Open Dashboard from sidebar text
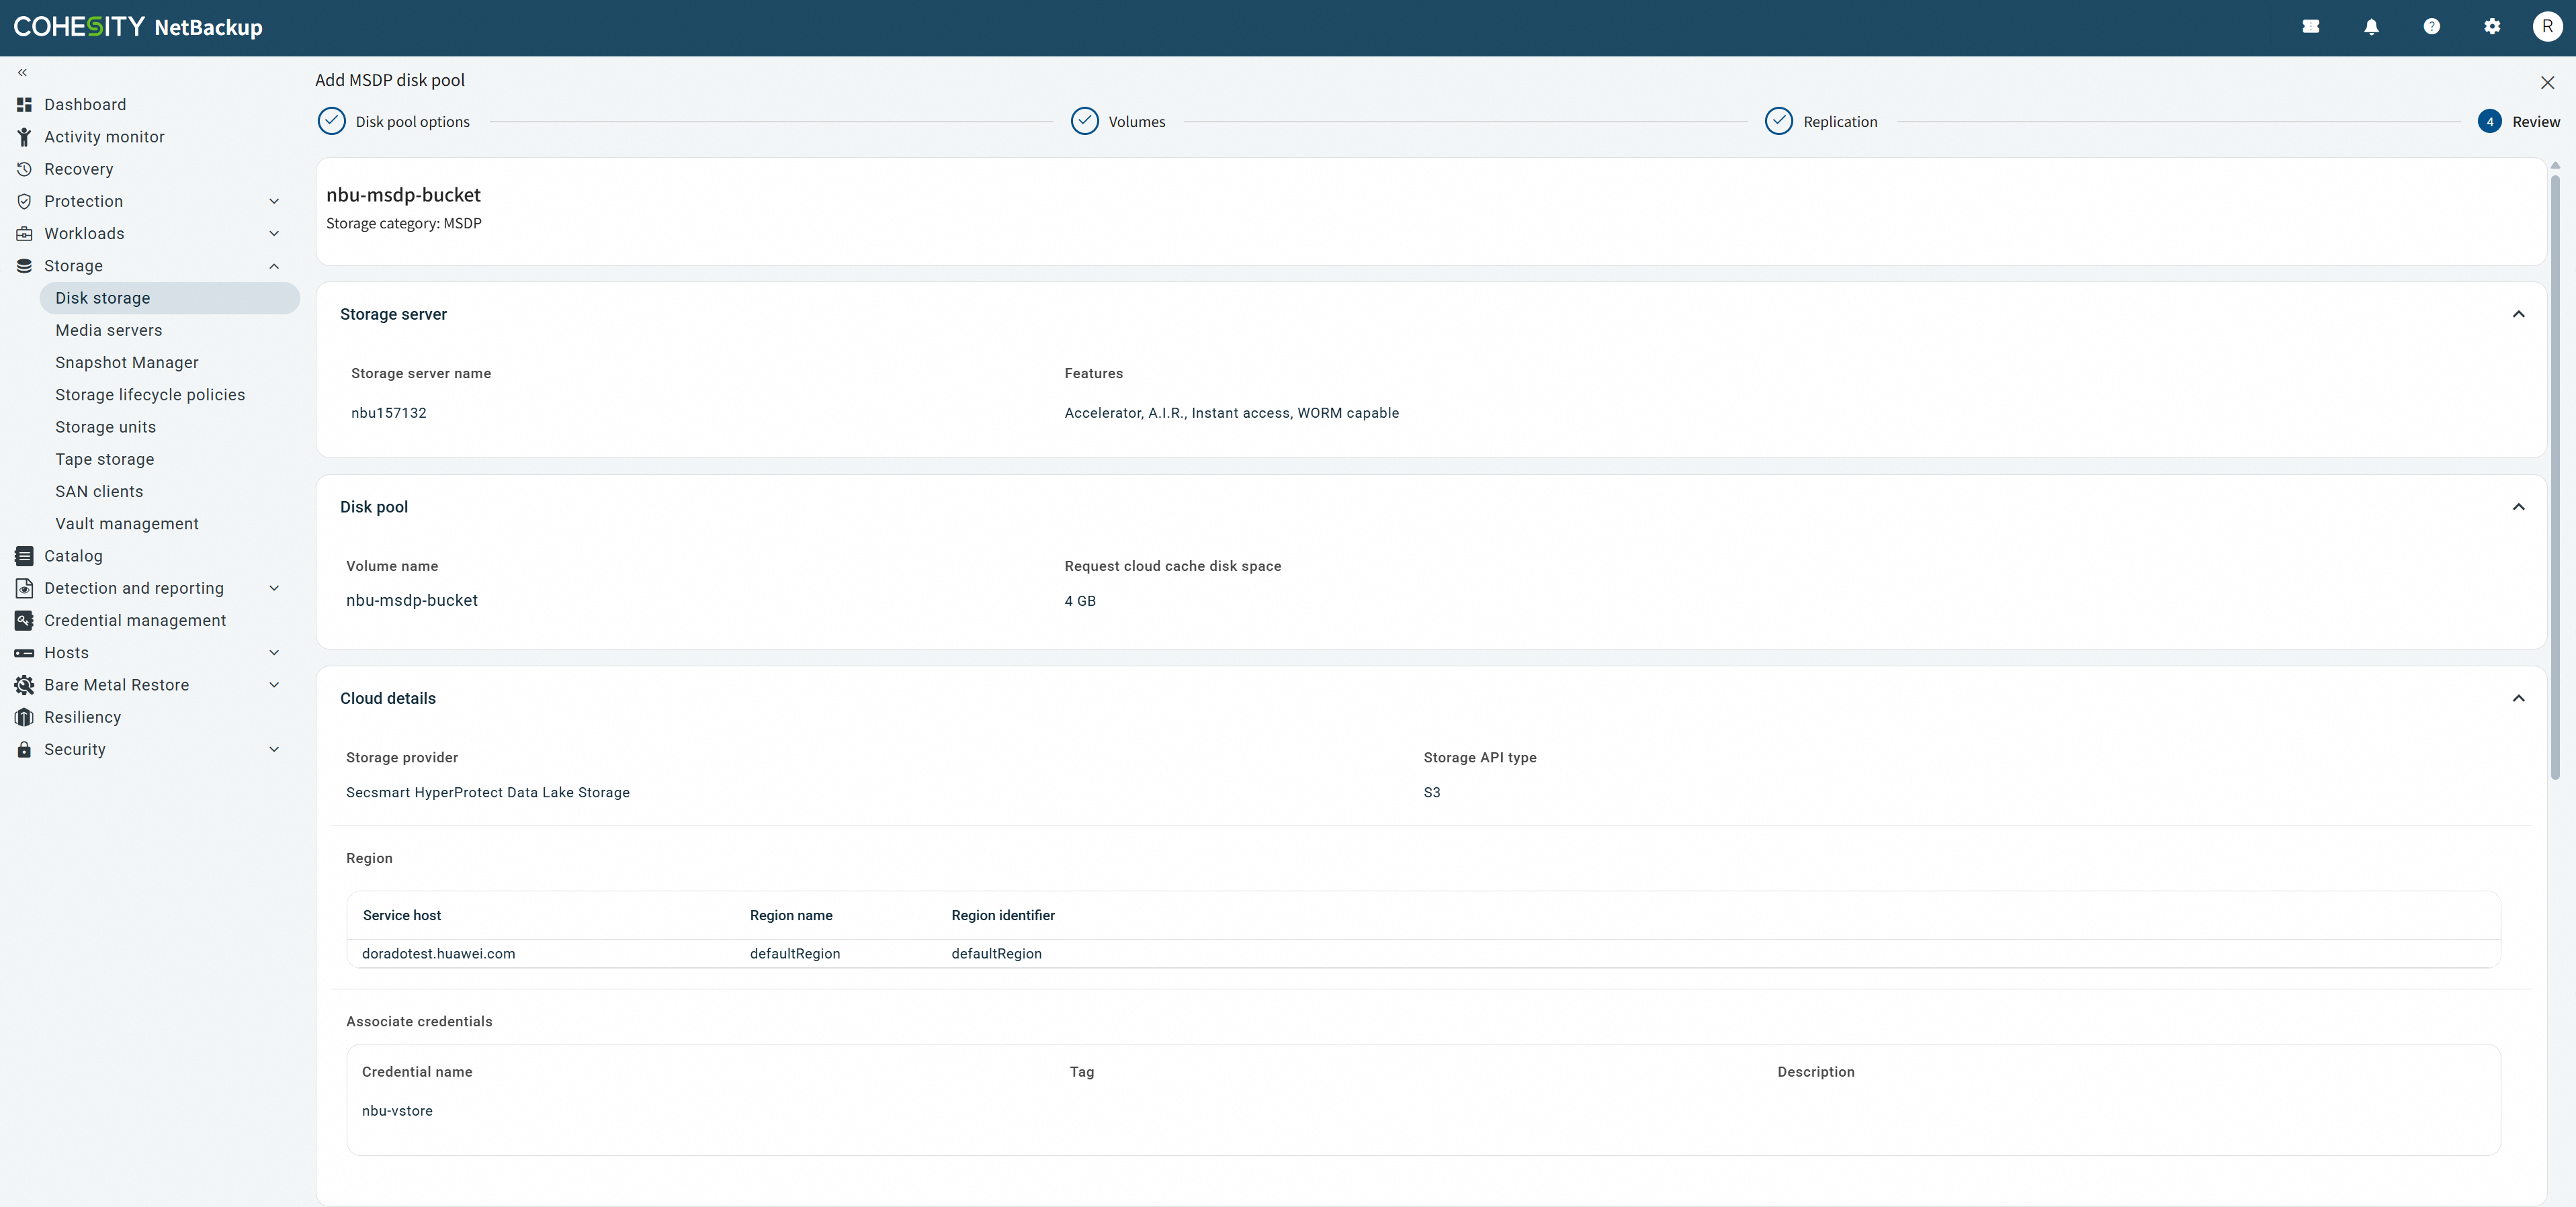2576x1207 pixels. pos(85,105)
